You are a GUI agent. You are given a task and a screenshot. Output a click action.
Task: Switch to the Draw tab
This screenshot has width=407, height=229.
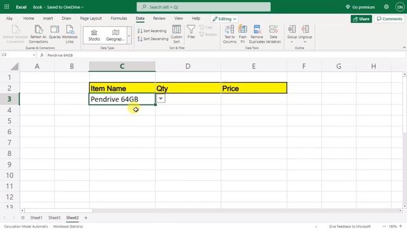coord(66,18)
